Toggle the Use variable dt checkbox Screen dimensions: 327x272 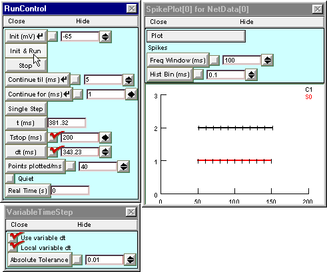coord(13,237)
